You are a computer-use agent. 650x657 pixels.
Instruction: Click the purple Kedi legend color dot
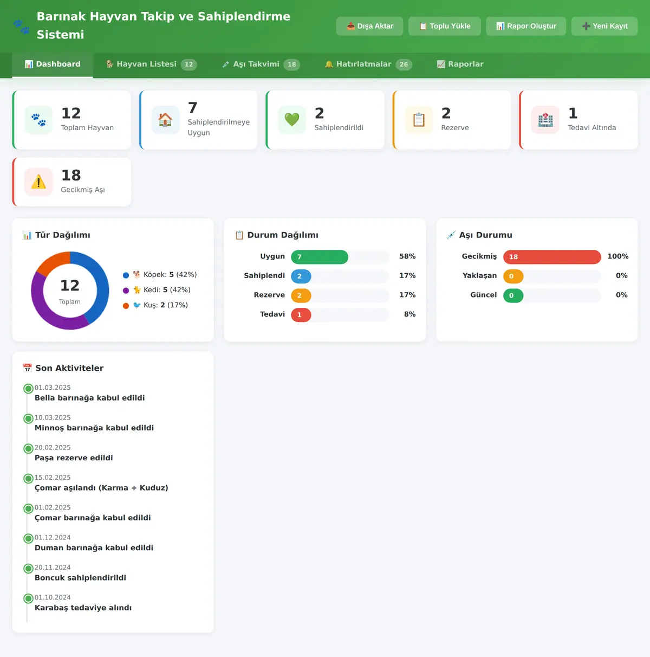(x=126, y=291)
